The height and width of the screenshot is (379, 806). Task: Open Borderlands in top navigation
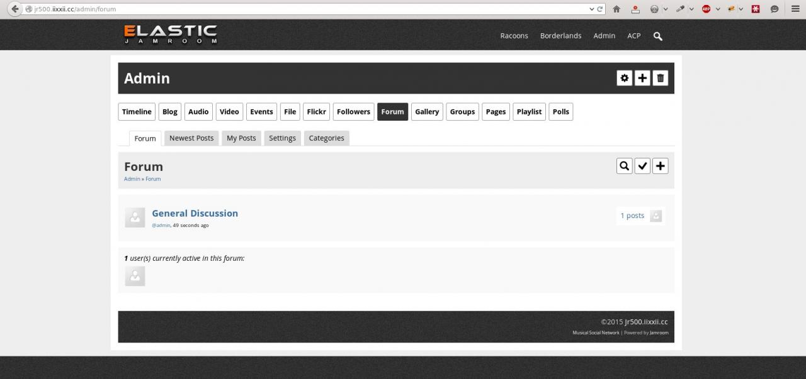(x=560, y=36)
